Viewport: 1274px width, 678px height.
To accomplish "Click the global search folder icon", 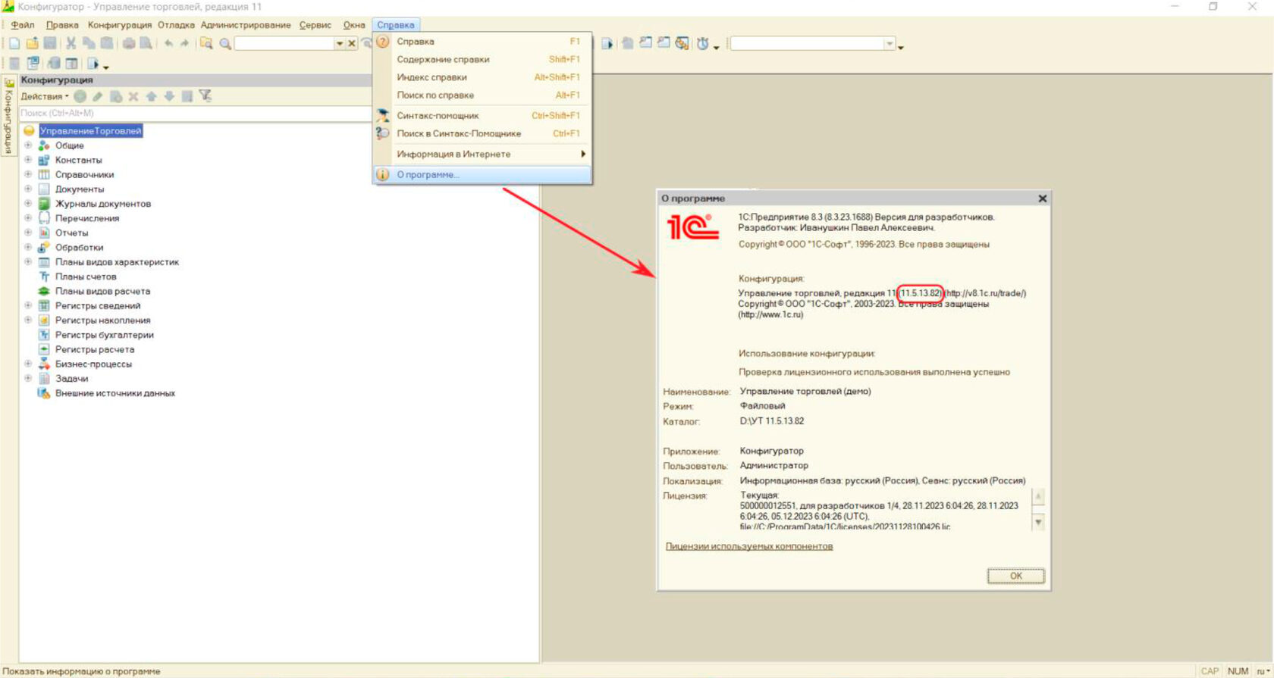I will click(206, 43).
